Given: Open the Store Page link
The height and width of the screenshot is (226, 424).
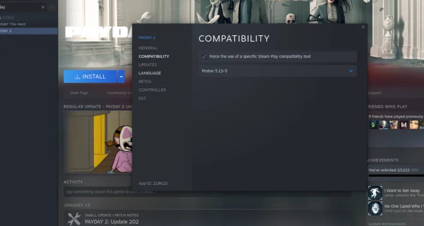Looking at the screenshot, I should [x=79, y=93].
